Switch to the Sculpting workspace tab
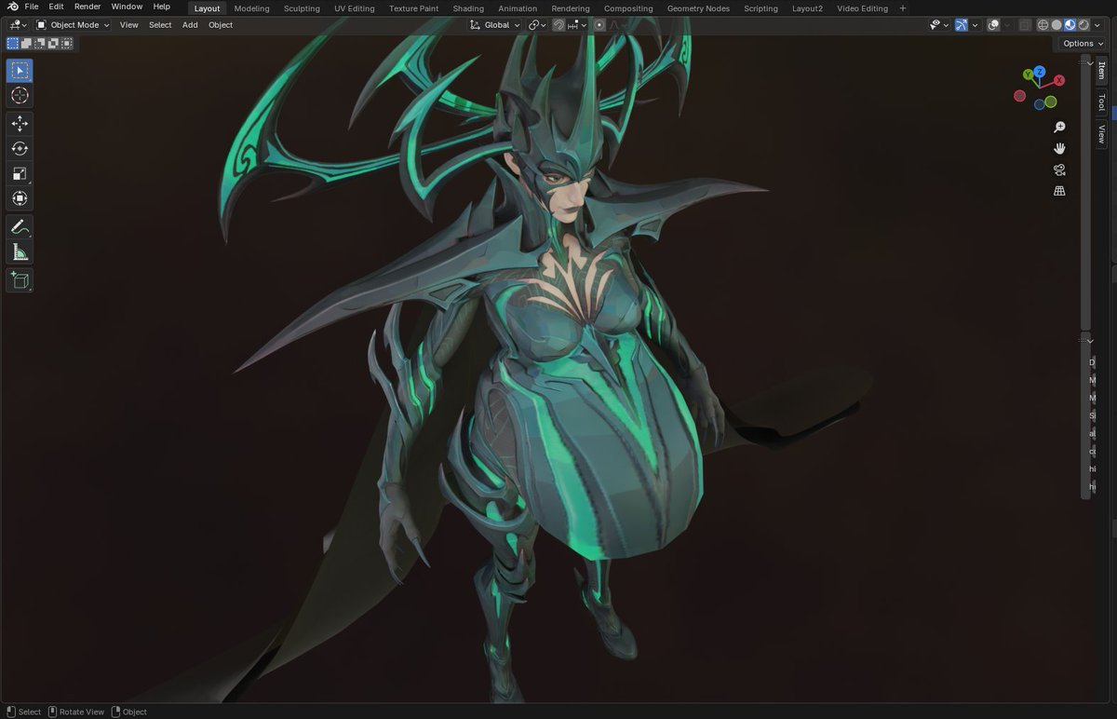1117x719 pixels. [302, 8]
